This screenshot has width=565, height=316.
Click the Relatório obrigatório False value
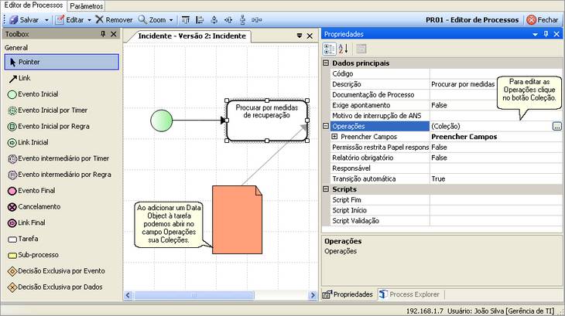point(496,158)
